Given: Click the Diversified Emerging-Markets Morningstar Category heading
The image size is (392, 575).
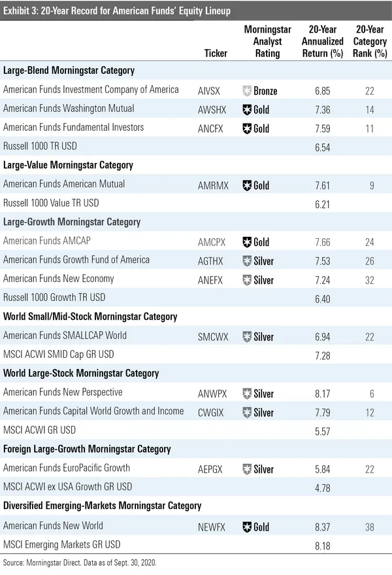Looking at the screenshot, I should coord(101,506).
